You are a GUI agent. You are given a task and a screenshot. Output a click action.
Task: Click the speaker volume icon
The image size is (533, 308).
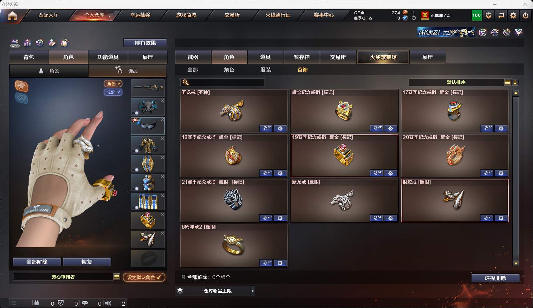[x=108, y=303]
